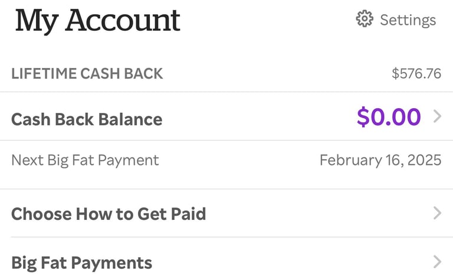Click the $576.76 lifetime amount
The image size is (453, 279).
pos(416,74)
